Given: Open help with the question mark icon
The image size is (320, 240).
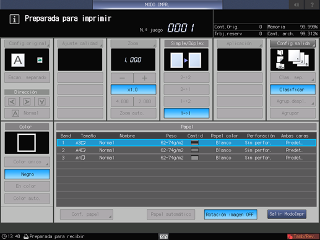Looking at the screenshot, I should tap(312, 4).
